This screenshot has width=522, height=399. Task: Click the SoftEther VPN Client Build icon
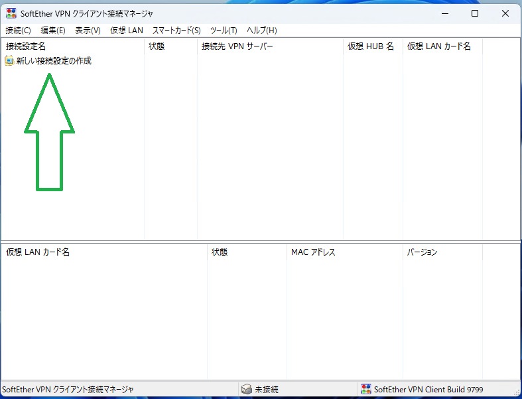coord(365,389)
